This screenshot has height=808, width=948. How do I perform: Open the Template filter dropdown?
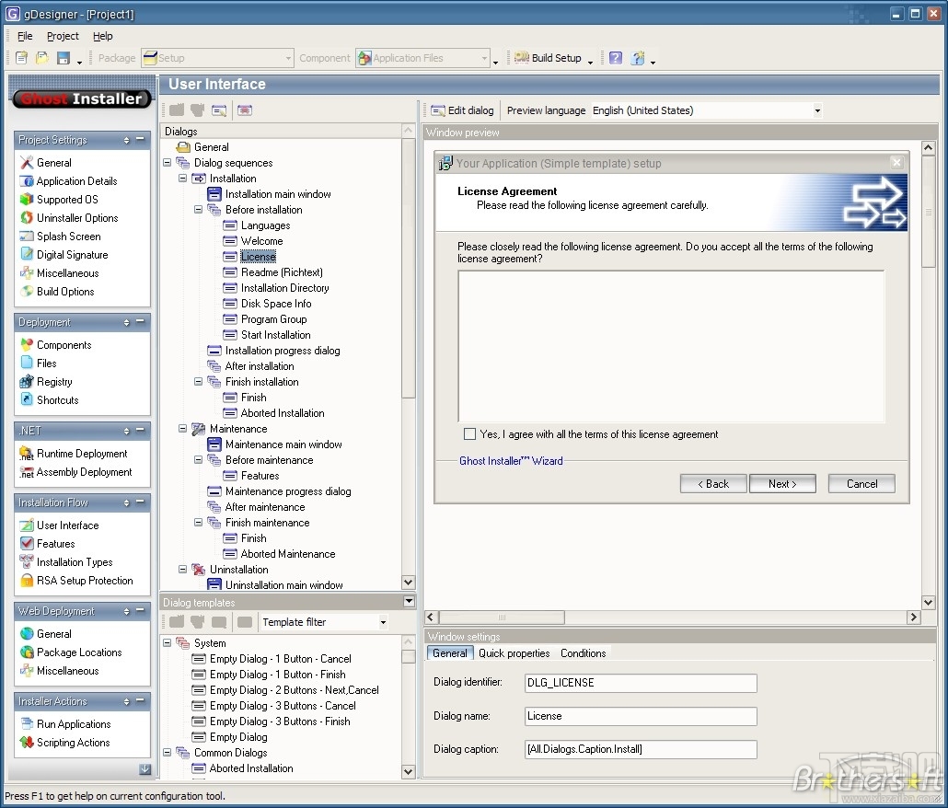click(x=385, y=622)
